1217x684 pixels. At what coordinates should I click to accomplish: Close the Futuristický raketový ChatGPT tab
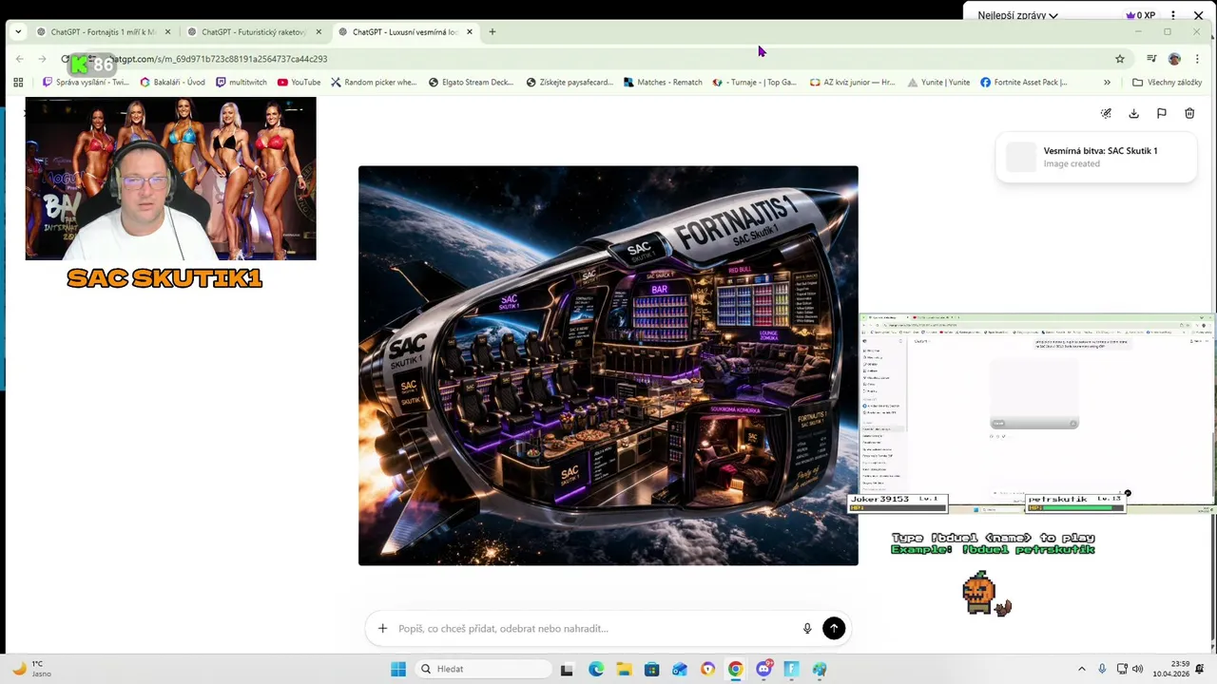[x=319, y=31]
